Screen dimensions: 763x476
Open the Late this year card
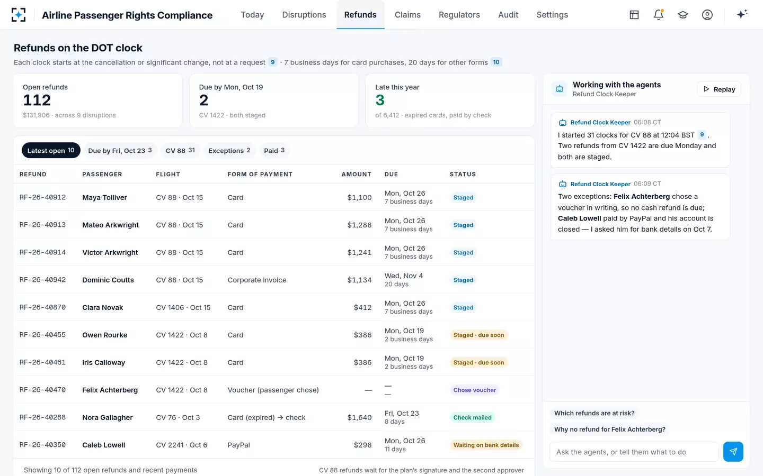450,100
